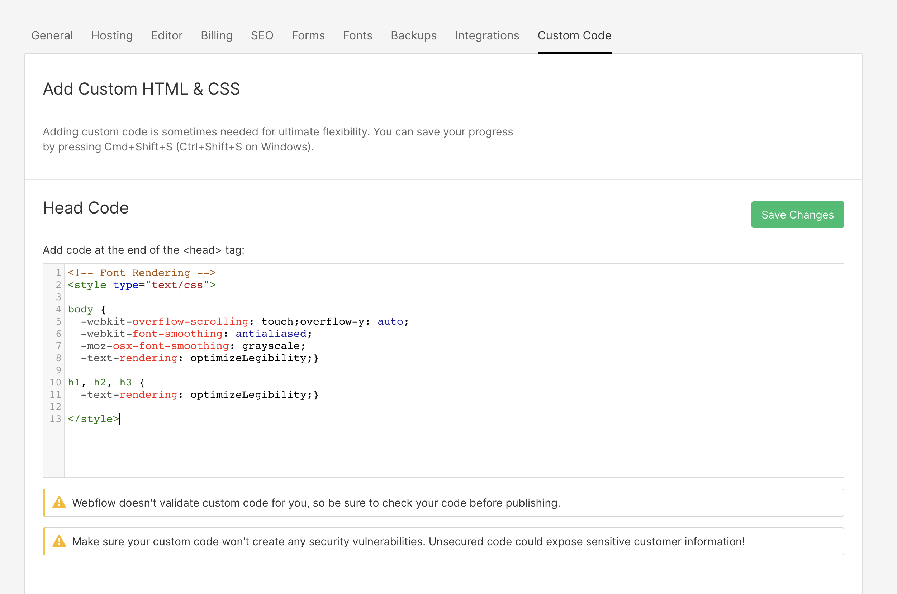Viewport: 897px width, 594px height.
Task: Open the Backups tab
Action: click(x=414, y=35)
